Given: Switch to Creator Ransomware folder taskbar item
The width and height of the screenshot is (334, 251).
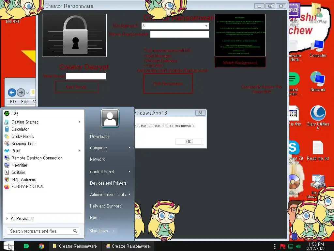Looking at the screenshot, I should coord(75,246).
